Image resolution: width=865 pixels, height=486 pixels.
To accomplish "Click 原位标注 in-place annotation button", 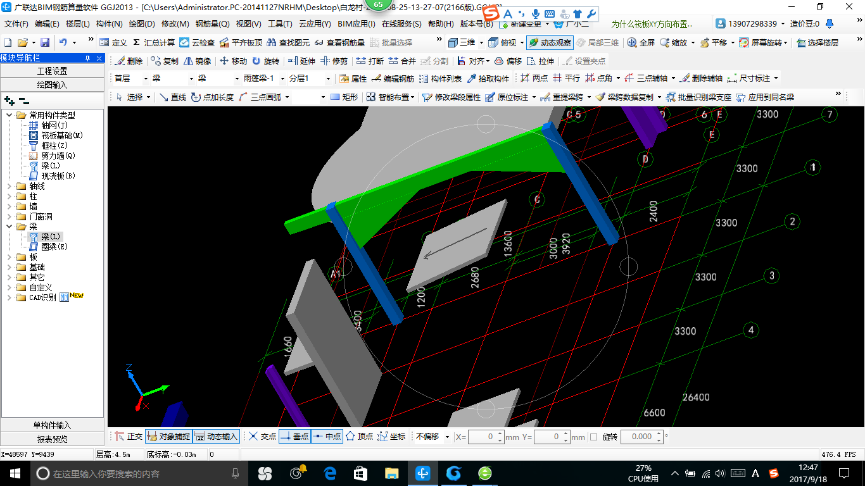I will point(510,97).
